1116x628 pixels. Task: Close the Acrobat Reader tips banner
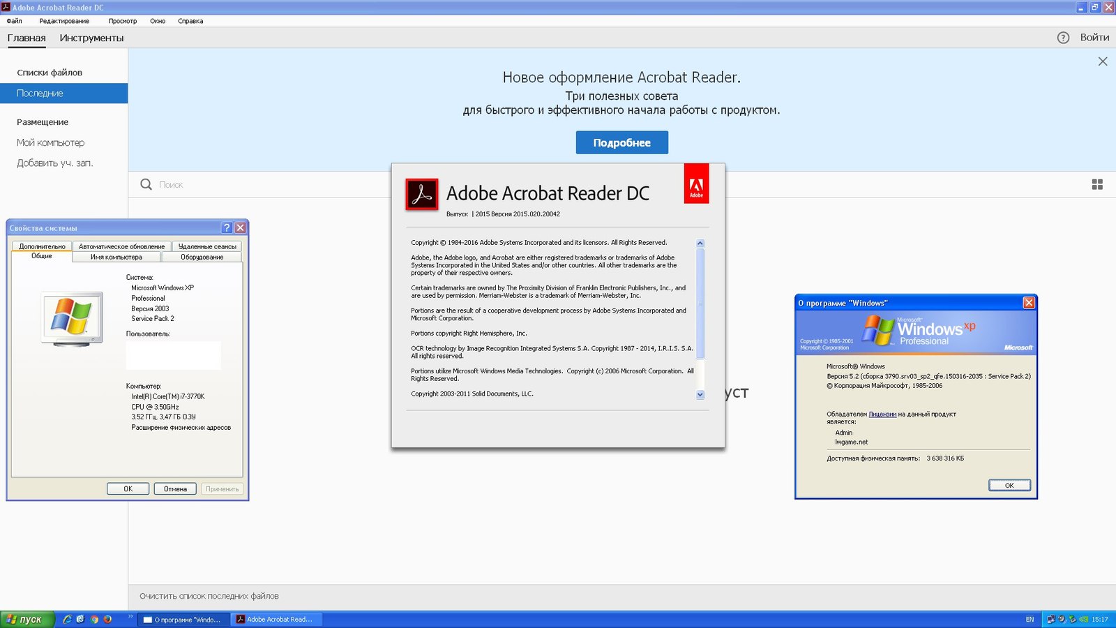pos(1103,61)
